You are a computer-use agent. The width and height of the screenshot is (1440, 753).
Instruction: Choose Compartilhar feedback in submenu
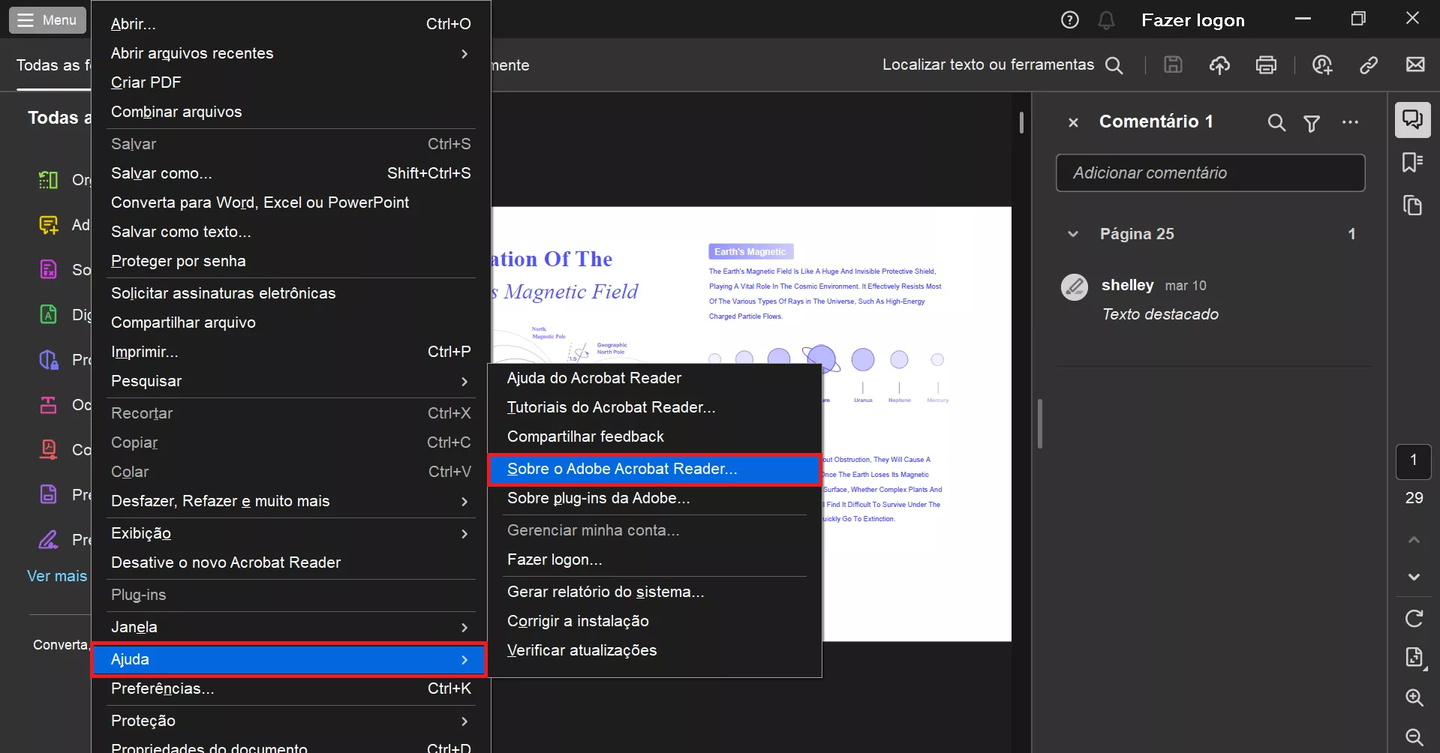click(654, 436)
